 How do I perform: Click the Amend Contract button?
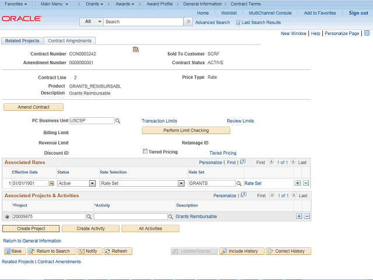33,107
